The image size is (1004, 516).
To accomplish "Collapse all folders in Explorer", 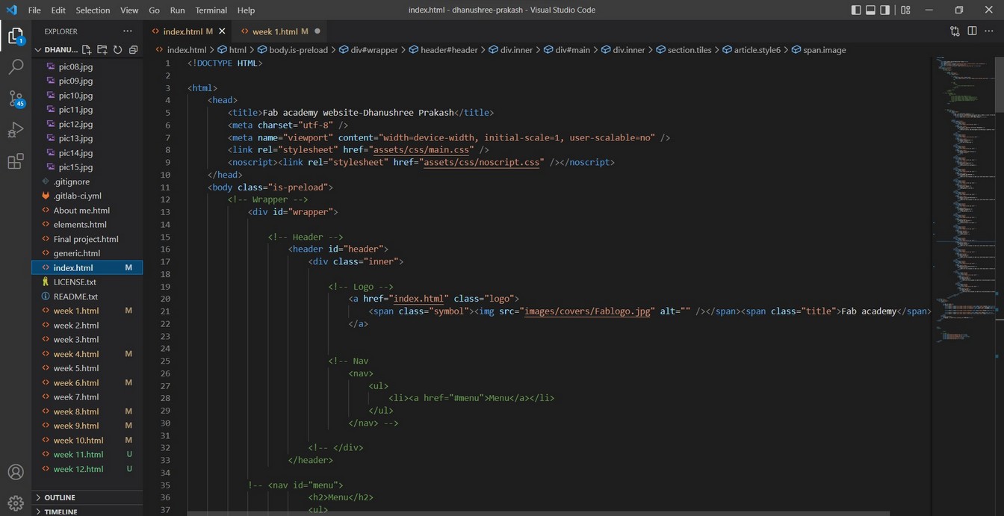I will coord(133,50).
